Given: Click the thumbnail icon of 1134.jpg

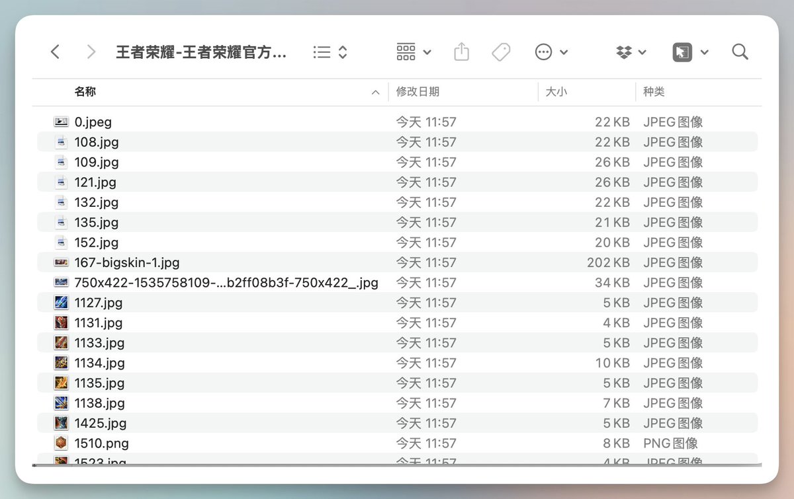Looking at the screenshot, I should (62, 363).
